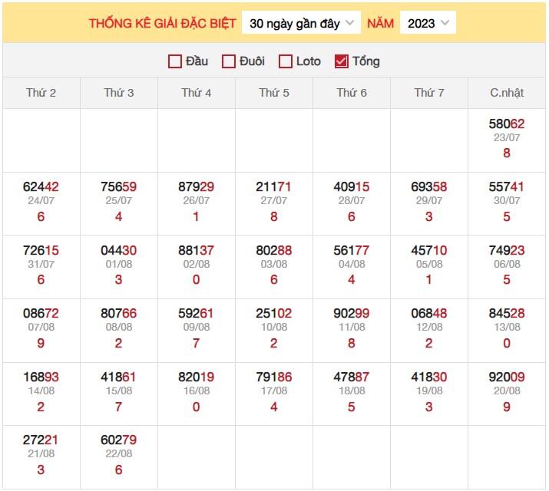
Task: Select the 60279 result for 22/08
Action: [119, 440]
